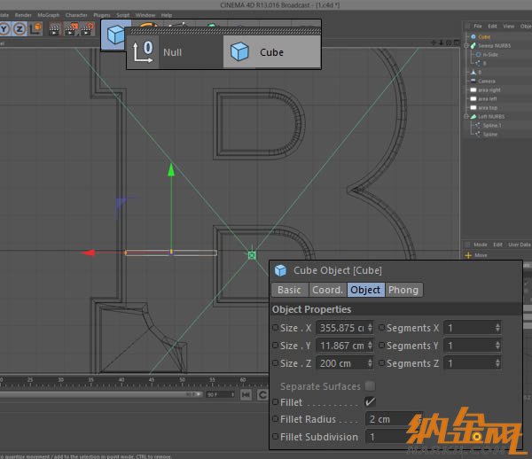Toggle Separate Surfaces checkbox

coord(370,385)
